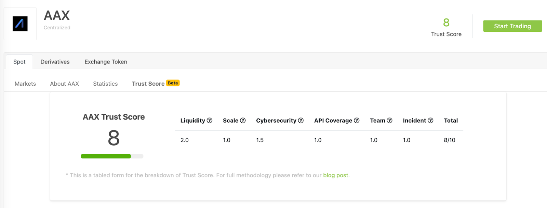547x208 pixels.
Task: Click the Start Trading button
Action: click(x=512, y=26)
